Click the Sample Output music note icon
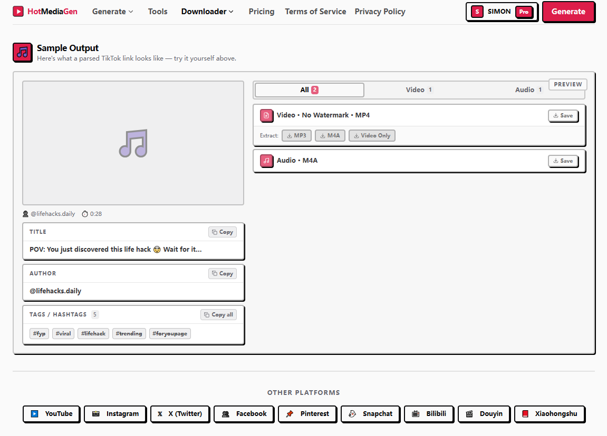607x436 pixels. pos(23,52)
